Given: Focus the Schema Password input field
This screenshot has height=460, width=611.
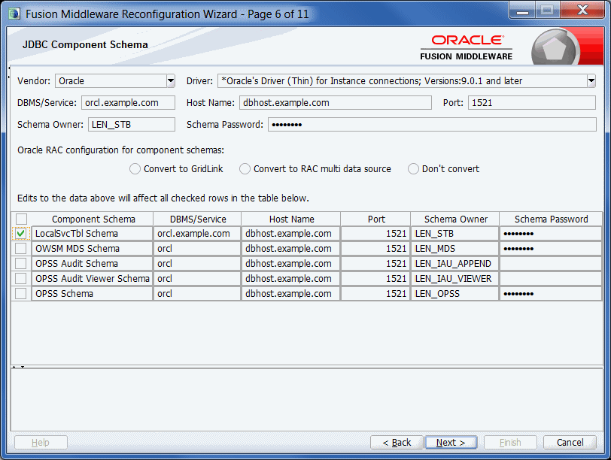Looking at the screenshot, I should pos(432,125).
